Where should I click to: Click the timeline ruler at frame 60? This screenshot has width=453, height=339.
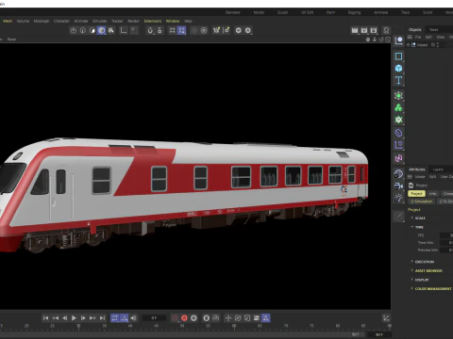[x=234, y=327]
